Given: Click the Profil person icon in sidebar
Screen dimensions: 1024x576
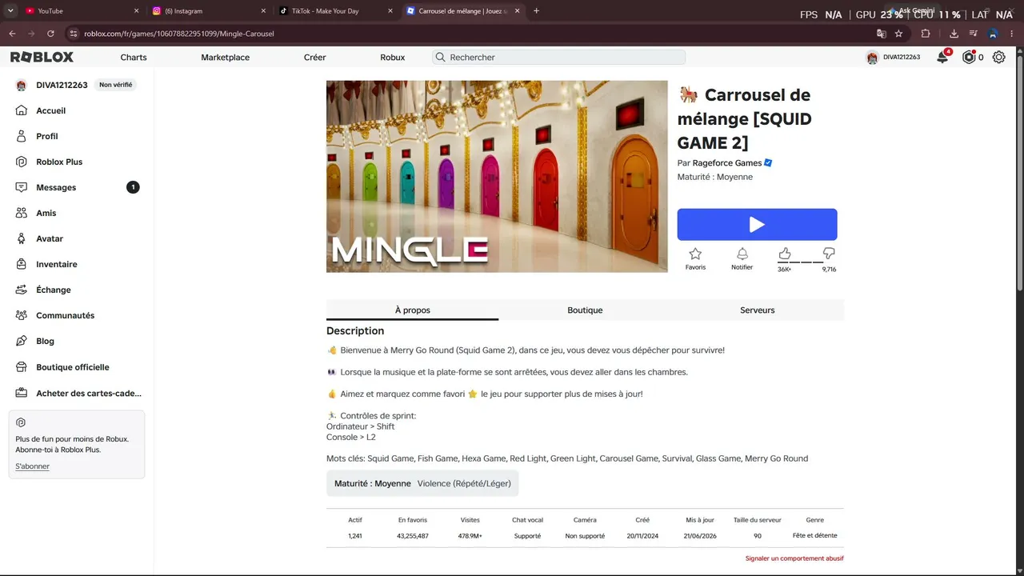Looking at the screenshot, I should pyautogui.click(x=22, y=136).
